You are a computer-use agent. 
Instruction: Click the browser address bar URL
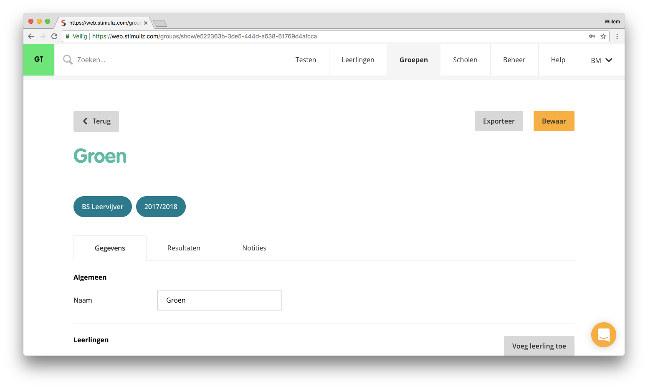(x=205, y=36)
